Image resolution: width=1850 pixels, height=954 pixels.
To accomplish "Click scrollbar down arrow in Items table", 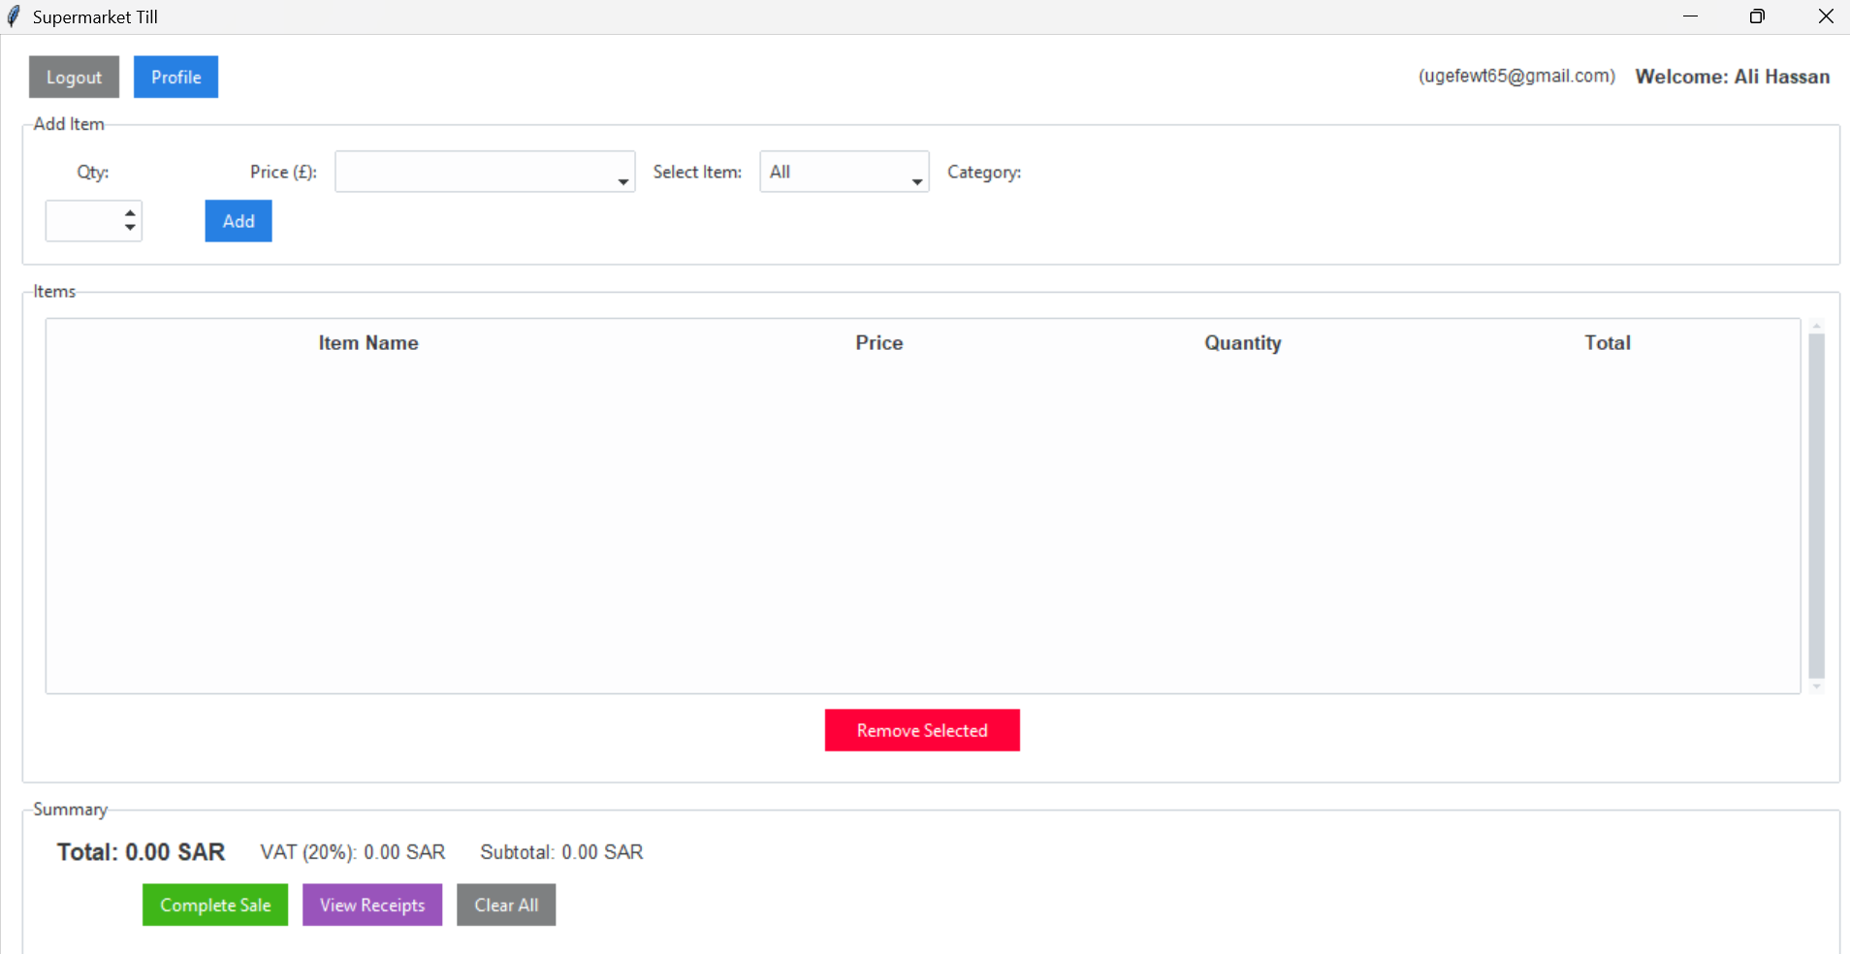I will (1816, 687).
